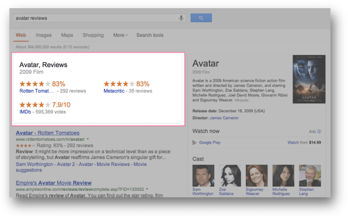Click Zoe Saldana's cast photo

pyautogui.click(x=230, y=176)
